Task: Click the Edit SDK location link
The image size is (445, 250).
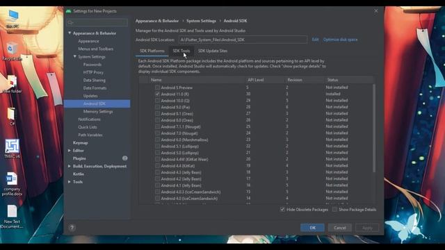Action: (x=315, y=40)
